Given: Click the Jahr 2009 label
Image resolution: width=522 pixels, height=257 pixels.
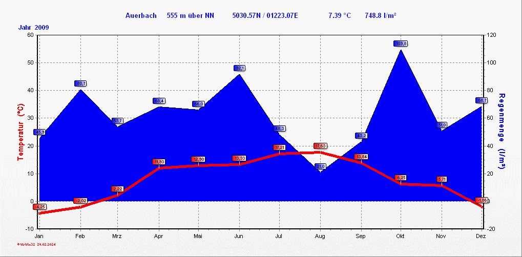Looking at the screenshot, I should 33,27.
